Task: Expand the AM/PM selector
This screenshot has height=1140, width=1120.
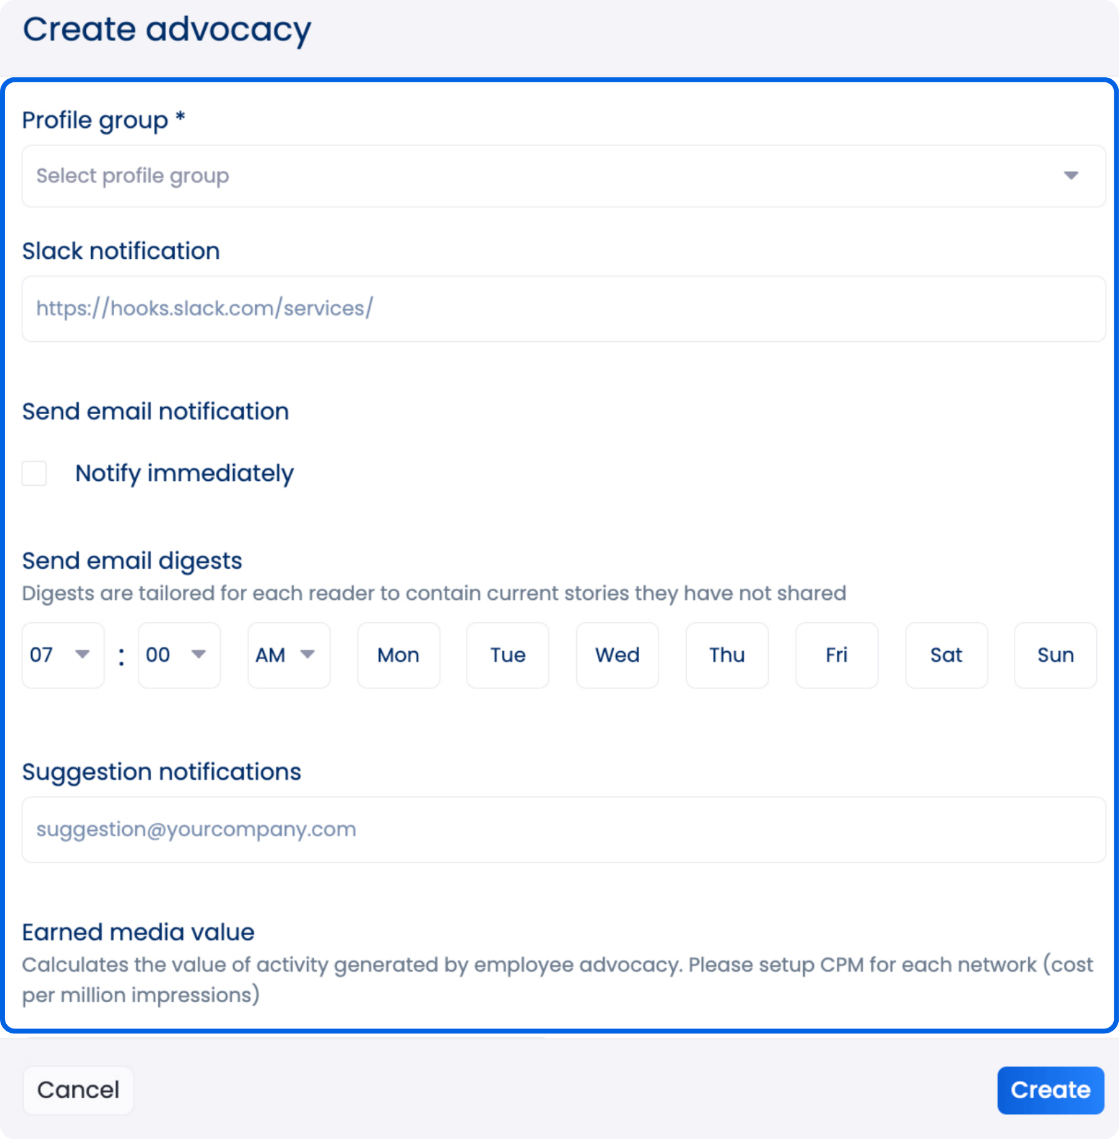Action: (288, 655)
